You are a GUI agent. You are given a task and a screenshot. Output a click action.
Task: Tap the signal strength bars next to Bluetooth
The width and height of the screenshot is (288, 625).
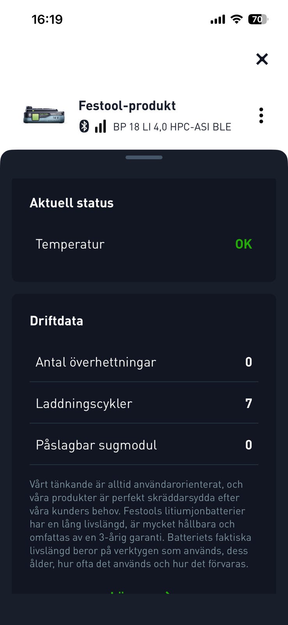click(x=101, y=126)
